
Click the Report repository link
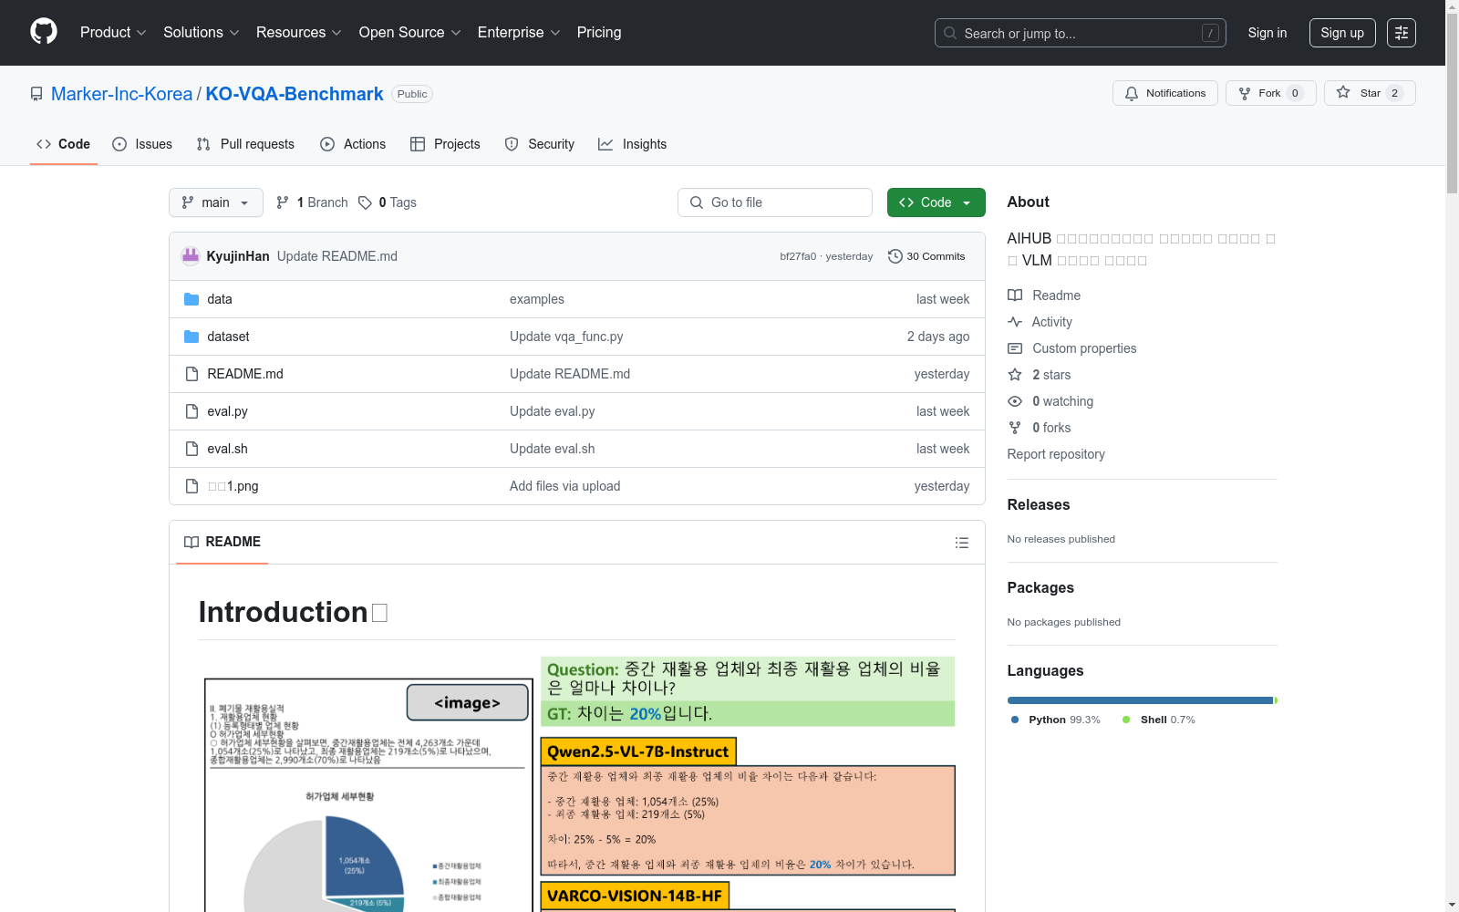point(1056,454)
